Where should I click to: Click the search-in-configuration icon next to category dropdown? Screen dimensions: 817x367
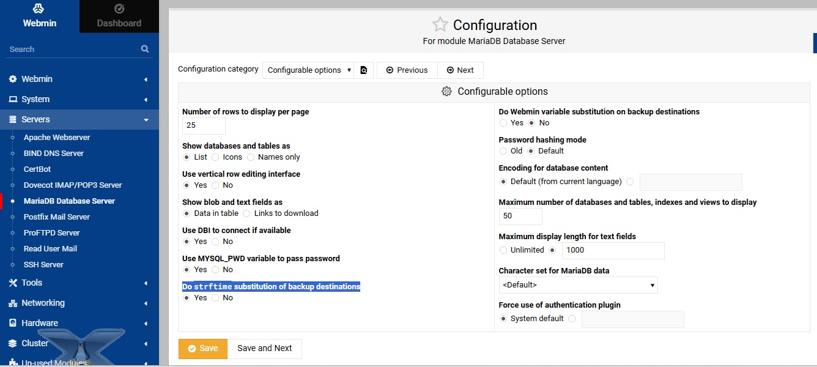(x=363, y=70)
